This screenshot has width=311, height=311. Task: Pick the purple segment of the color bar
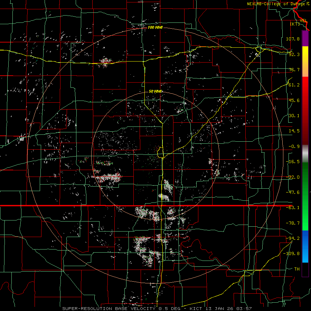[305, 38]
